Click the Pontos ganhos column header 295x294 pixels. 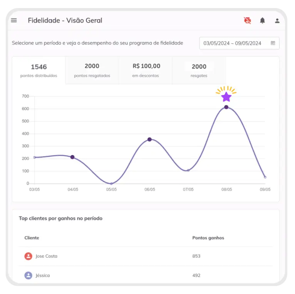[208, 238]
